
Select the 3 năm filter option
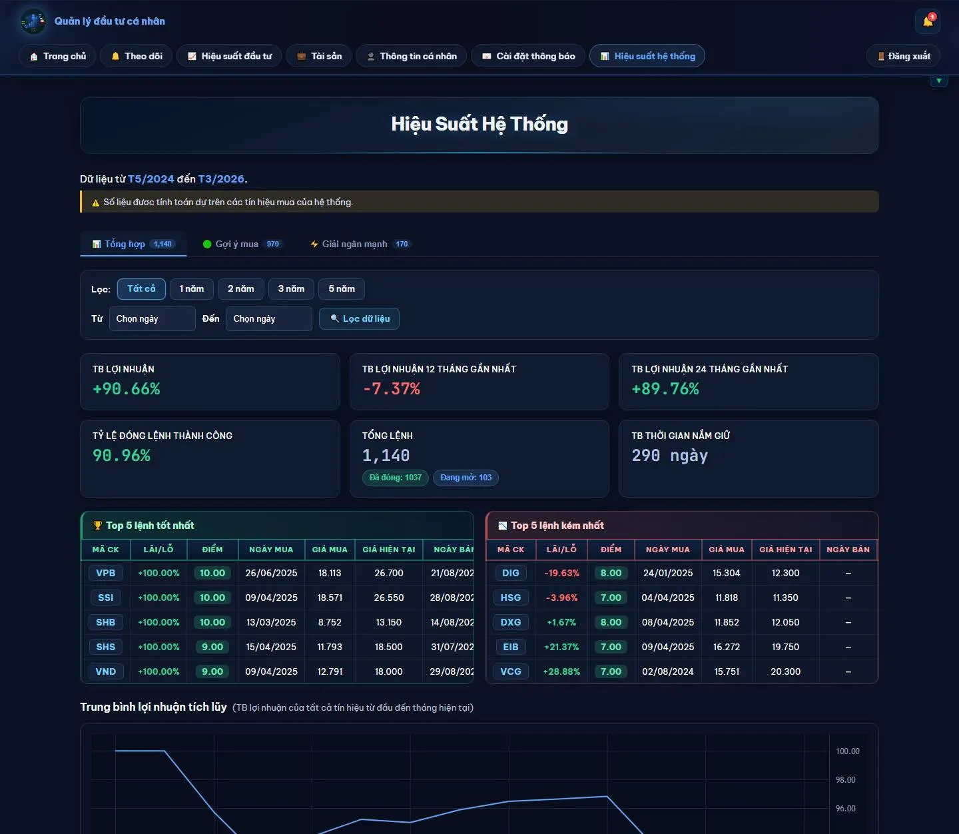(291, 288)
